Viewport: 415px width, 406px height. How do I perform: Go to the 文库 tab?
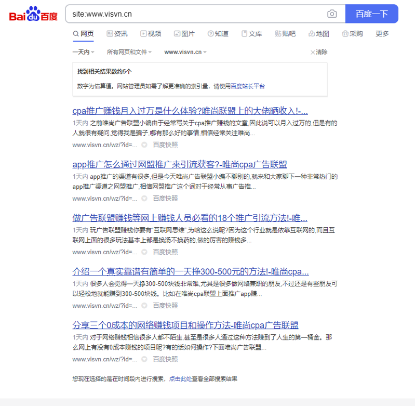click(x=251, y=34)
